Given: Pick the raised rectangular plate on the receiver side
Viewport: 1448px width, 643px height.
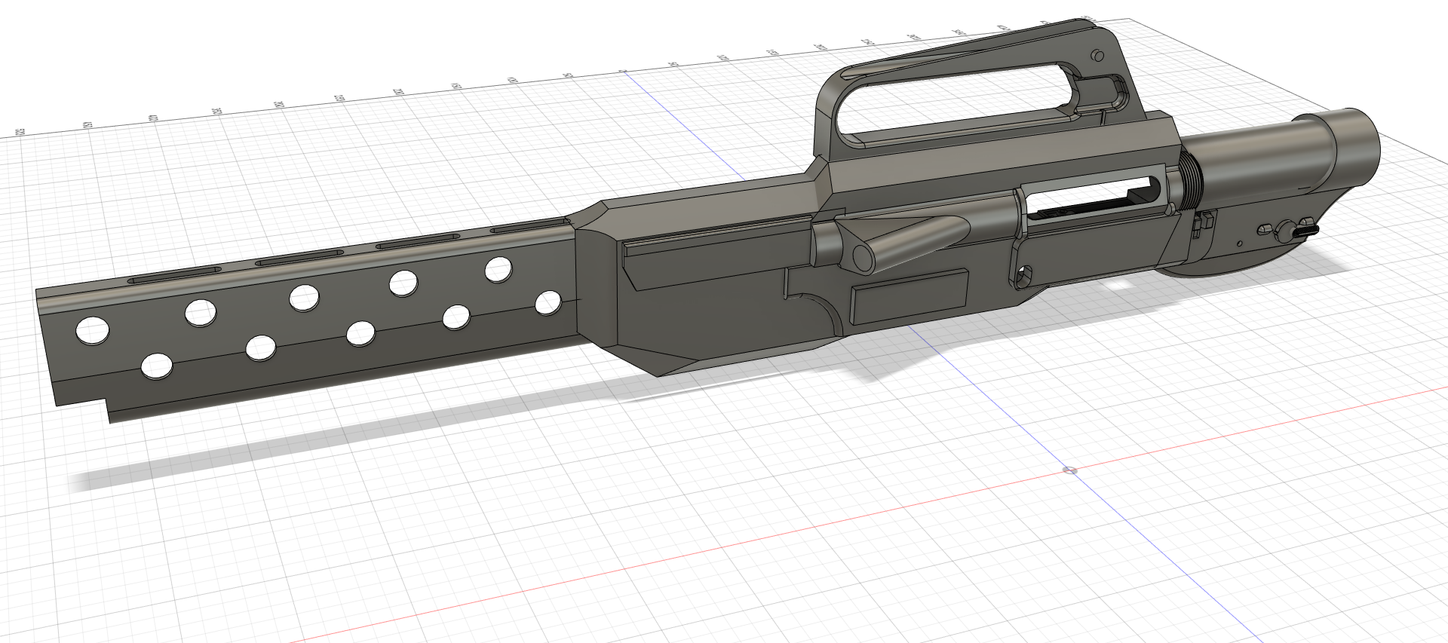Looking at the screenshot, I should click(909, 296).
